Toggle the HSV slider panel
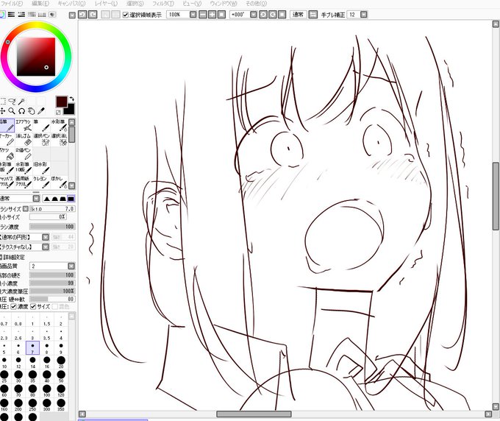Screen dimensions: 500x421 pyautogui.click(x=21, y=15)
